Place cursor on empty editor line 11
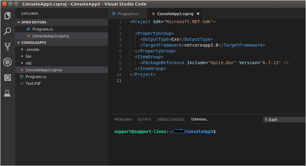This screenshot has height=166, width=306. click(x=218, y=80)
